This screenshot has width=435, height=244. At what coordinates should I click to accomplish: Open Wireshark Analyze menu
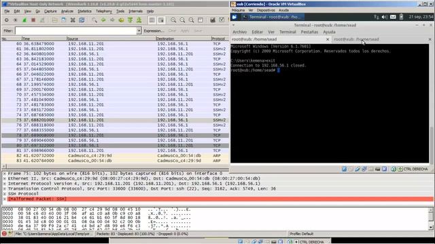click(x=67, y=11)
